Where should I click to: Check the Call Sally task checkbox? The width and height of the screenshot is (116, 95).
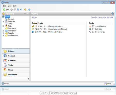point(93,29)
